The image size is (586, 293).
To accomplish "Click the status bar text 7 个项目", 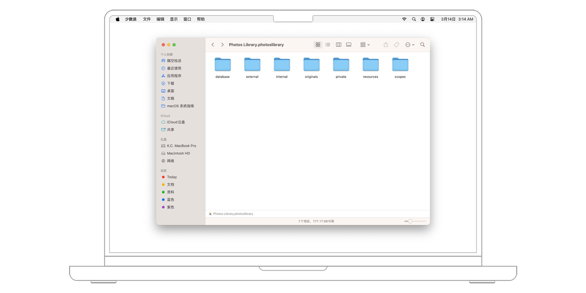I will tap(305, 221).
